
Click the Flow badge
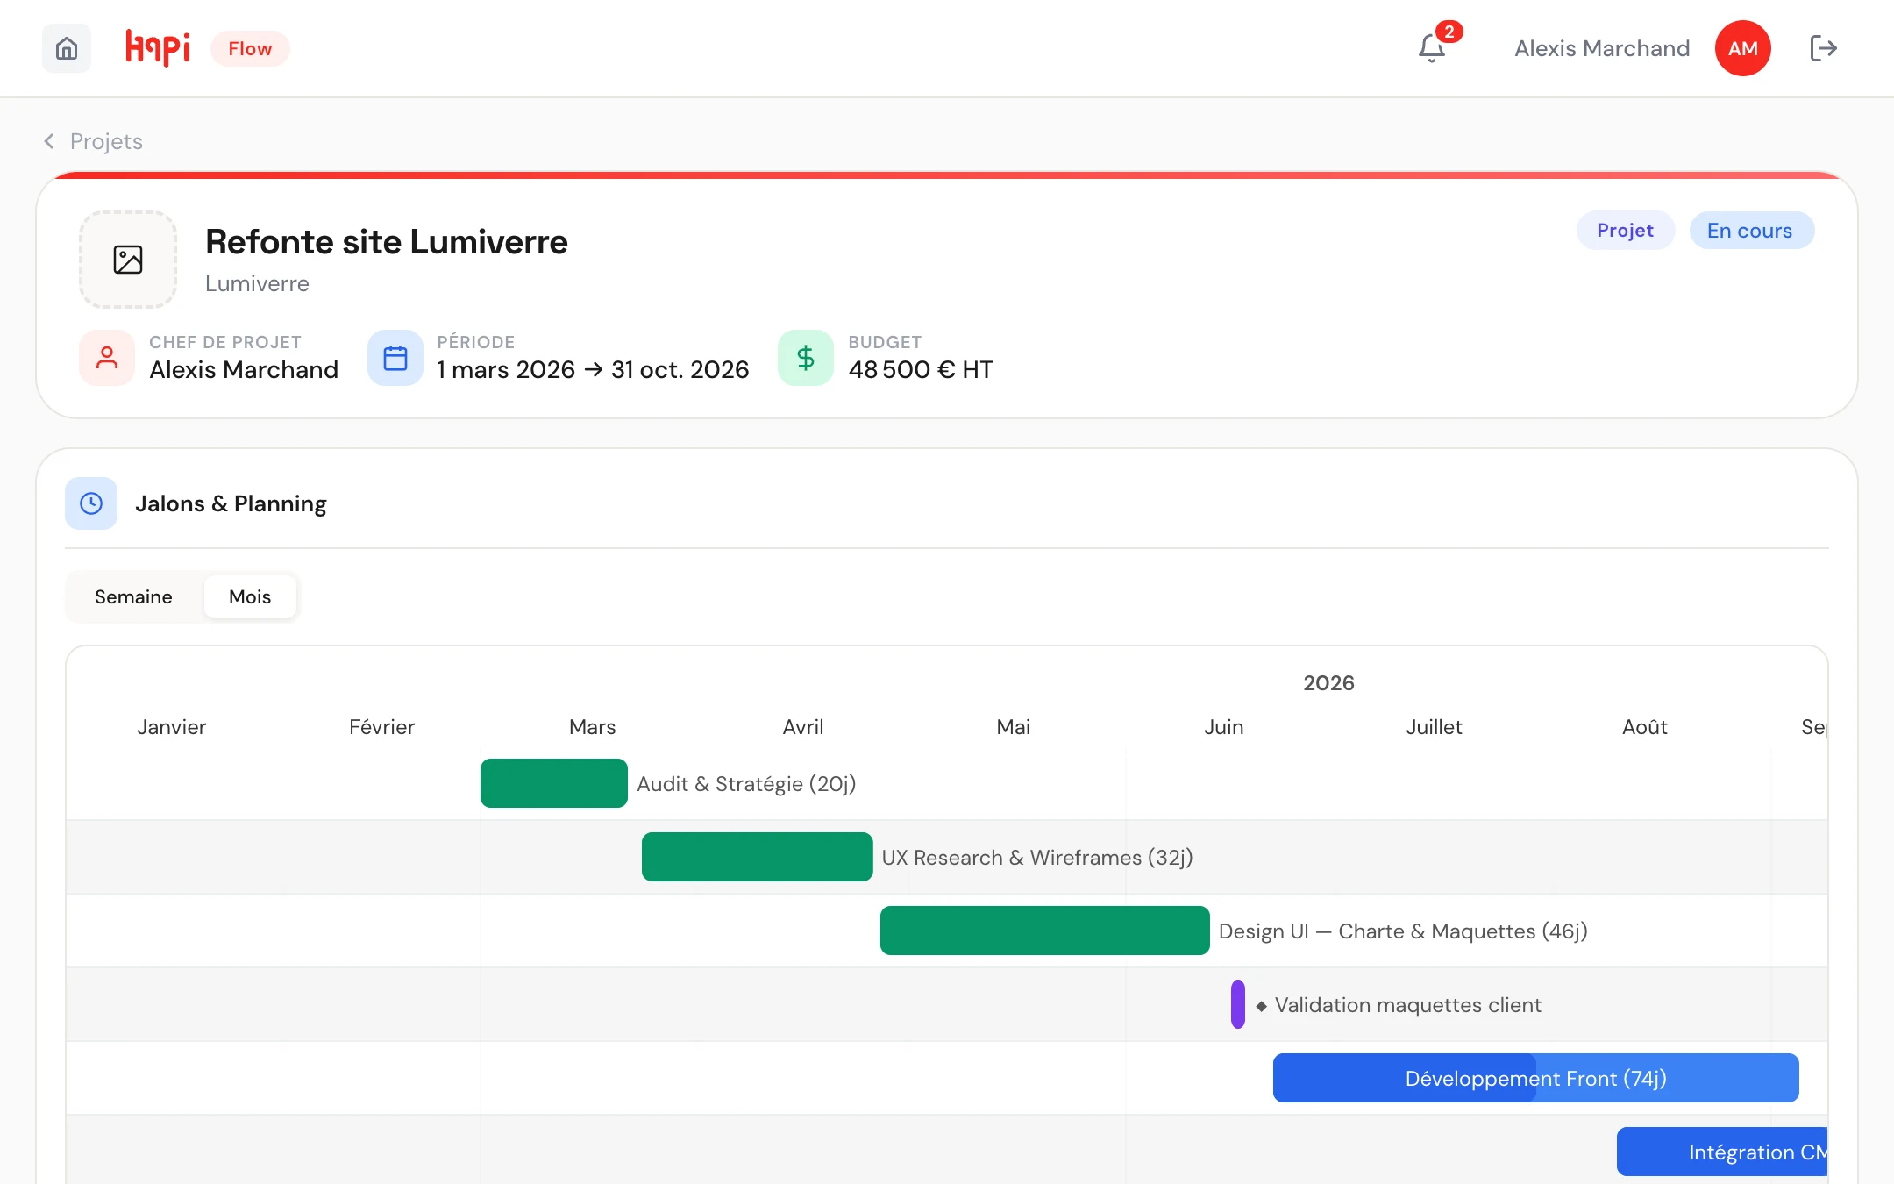pos(250,48)
